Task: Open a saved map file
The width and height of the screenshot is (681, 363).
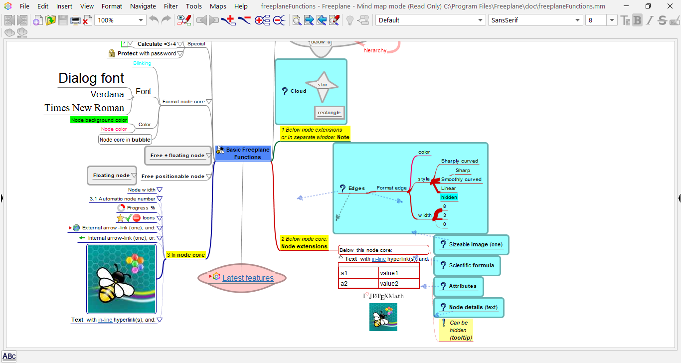Action: pos(50,20)
